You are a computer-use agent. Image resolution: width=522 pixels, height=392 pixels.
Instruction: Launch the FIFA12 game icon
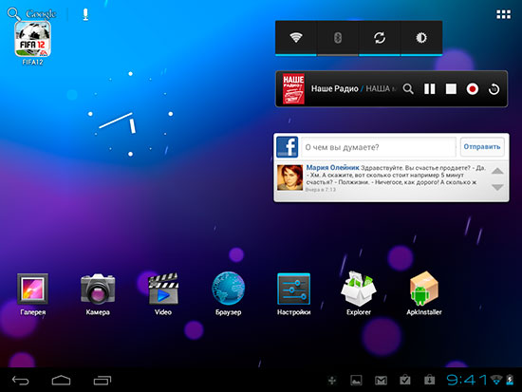click(32, 39)
